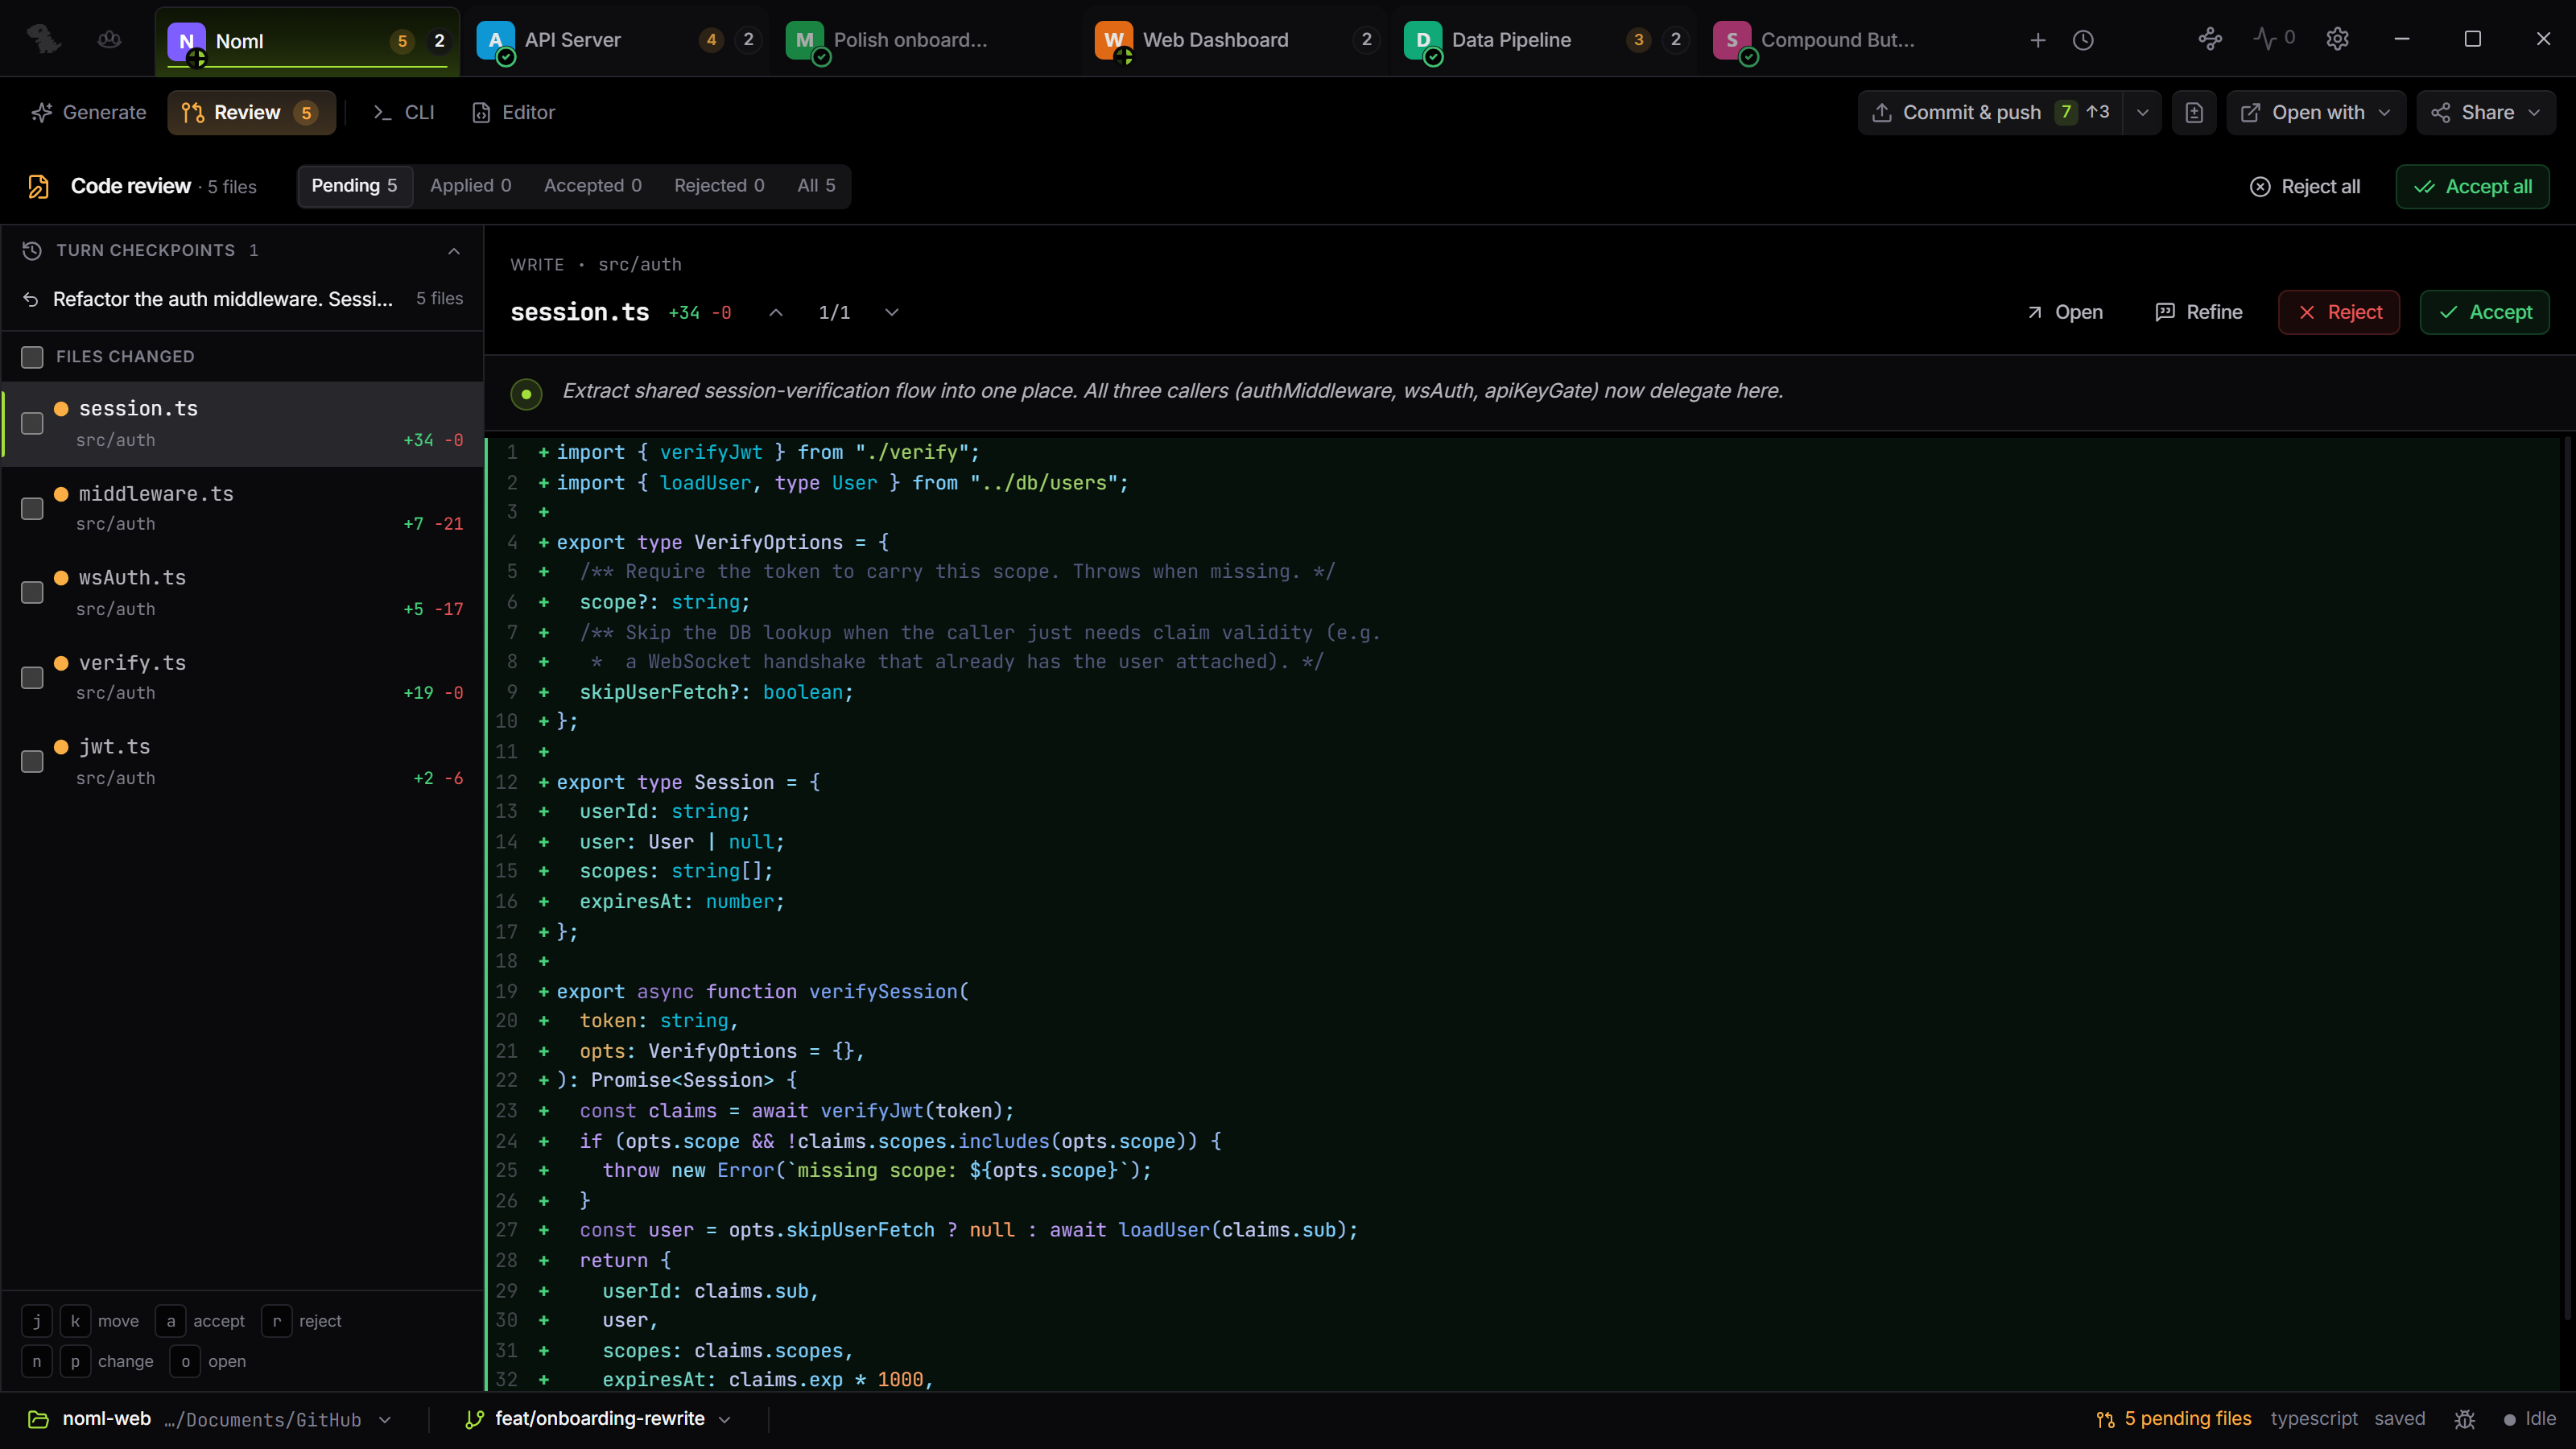The height and width of the screenshot is (1449, 2576).
Task: Revert to the Refactor auth middleware checkpoint
Action: (31, 299)
